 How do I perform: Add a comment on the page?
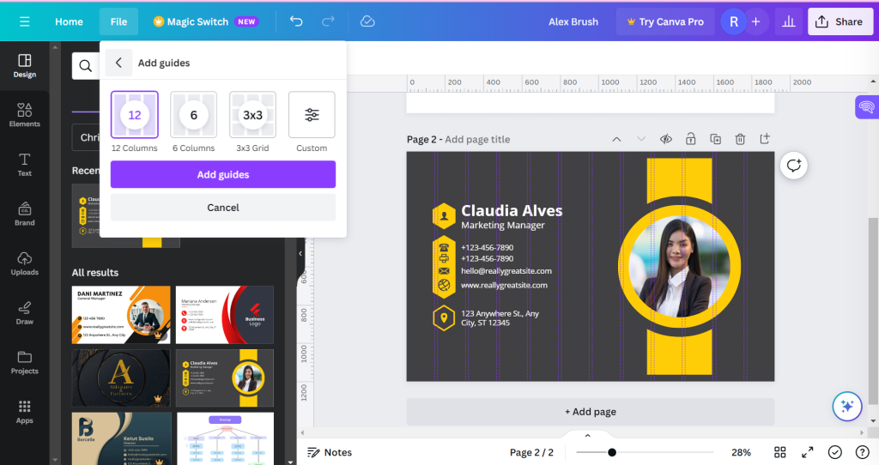click(x=794, y=166)
